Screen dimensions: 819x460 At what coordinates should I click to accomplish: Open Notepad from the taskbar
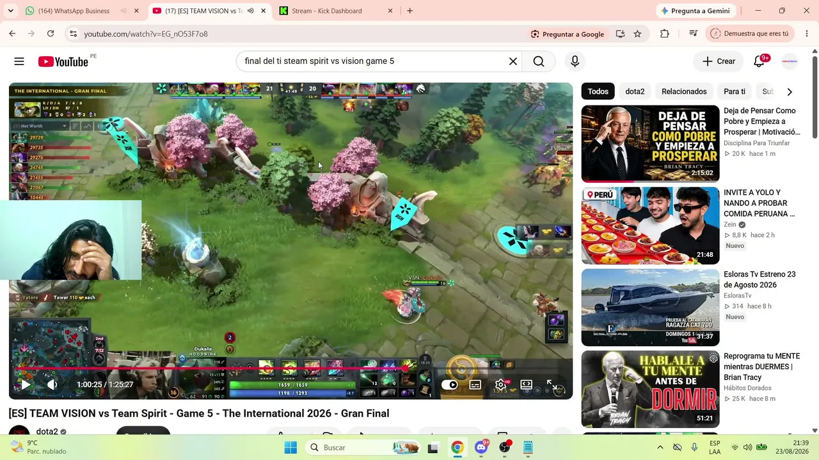pyautogui.click(x=528, y=447)
